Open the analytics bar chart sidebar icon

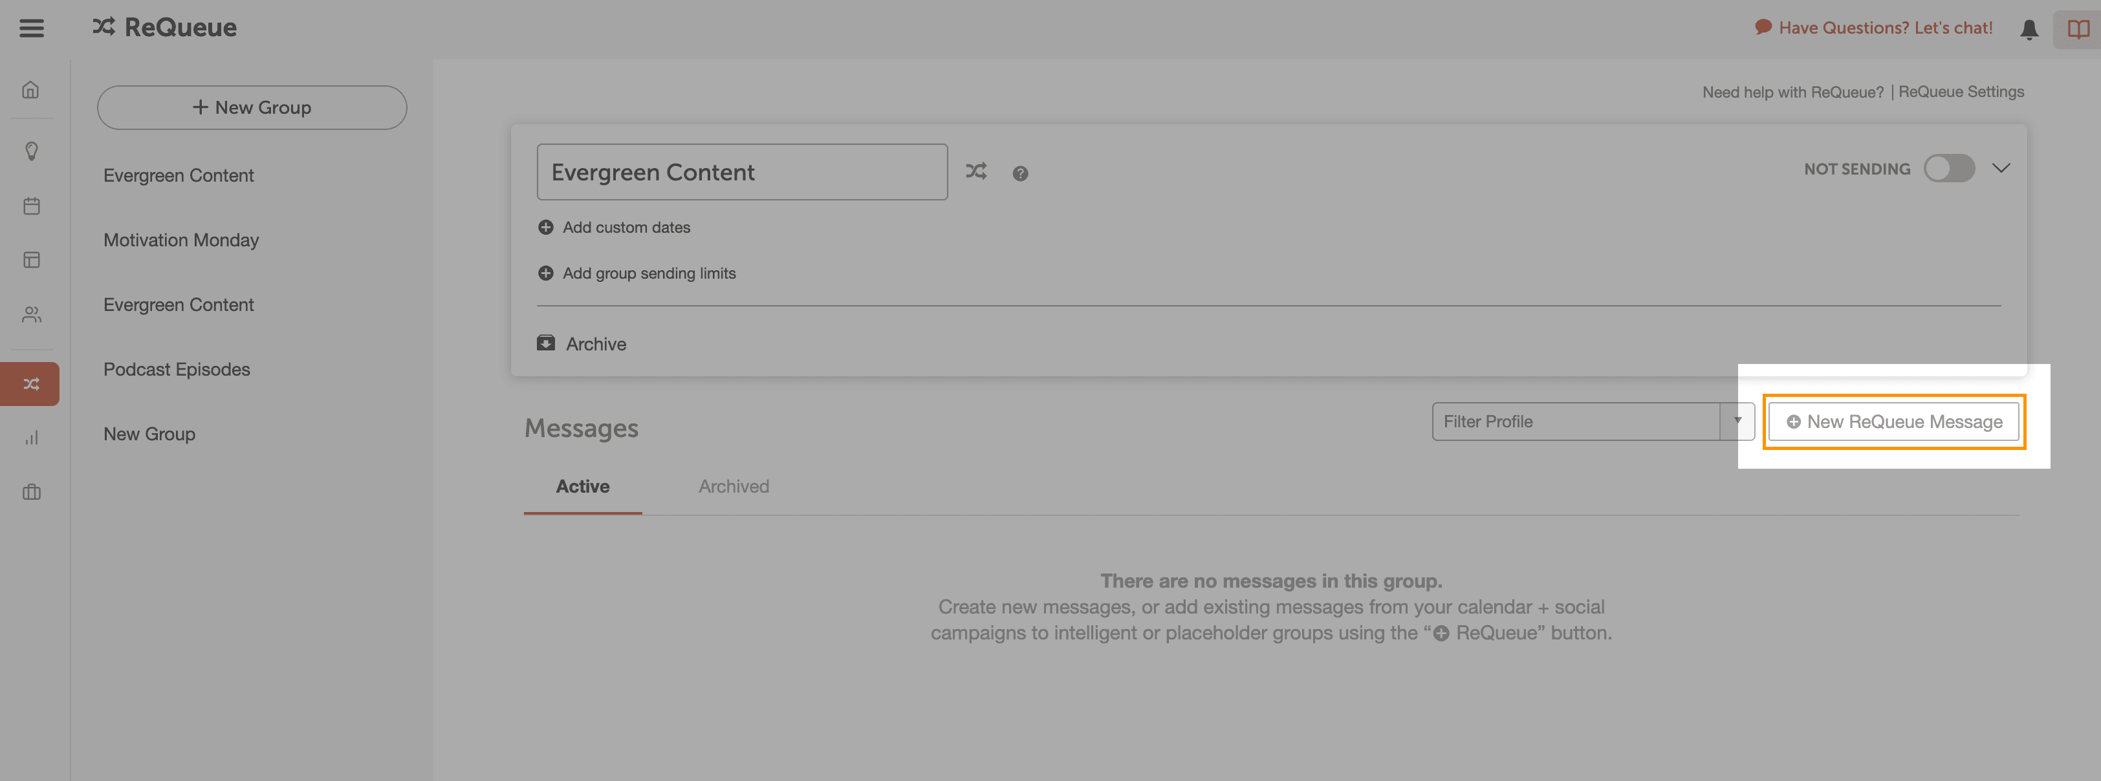coord(31,438)
